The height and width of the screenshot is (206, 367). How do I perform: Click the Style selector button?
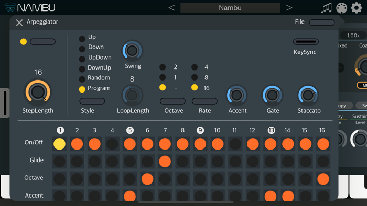coord(92,101)
